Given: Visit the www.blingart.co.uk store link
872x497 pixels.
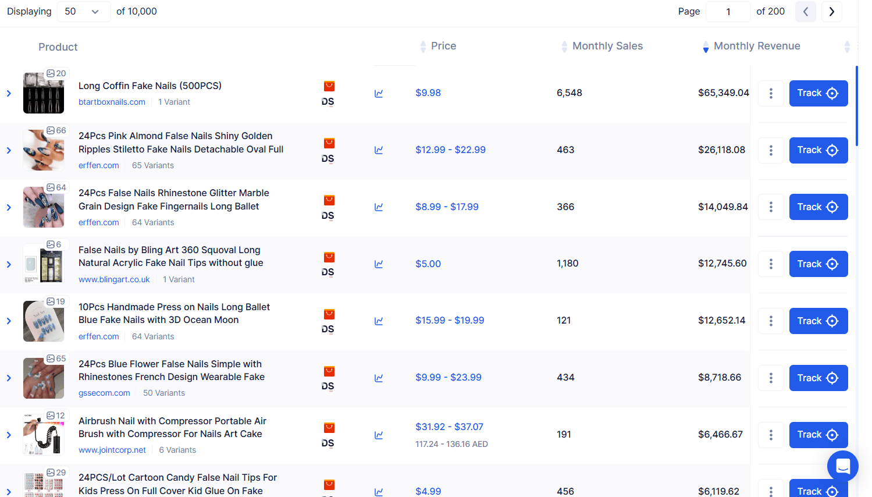Looking at the screenshot, I should click(x=114, y=279).
